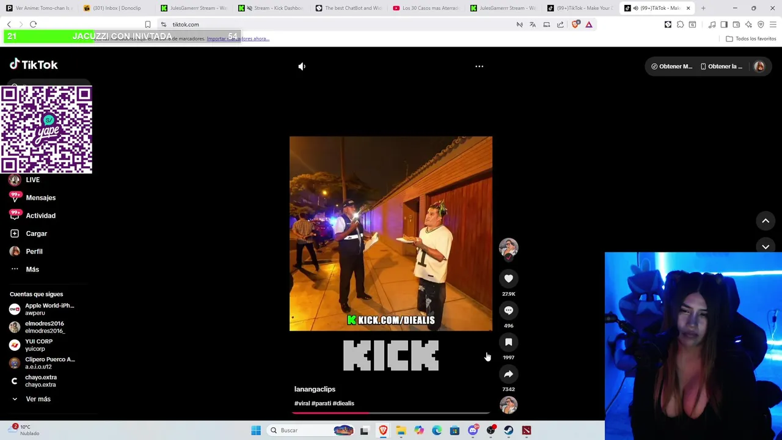Open the video three-dots options menu

(480, 67)
